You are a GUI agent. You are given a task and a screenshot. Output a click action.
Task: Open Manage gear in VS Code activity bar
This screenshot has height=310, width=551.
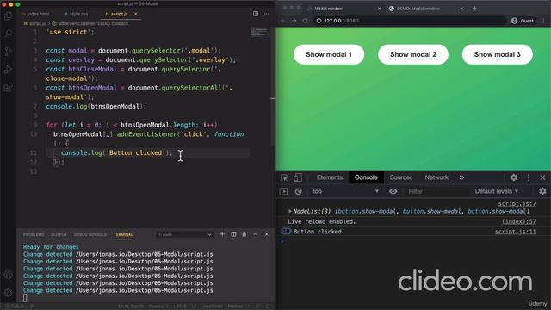click(x=8, y=293)
